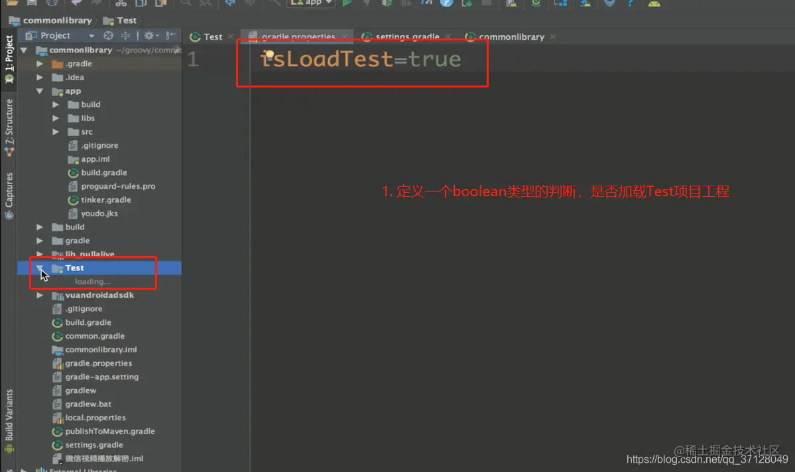Viewport: 795px width, 472px height.
Task: Expand the vuandroidadsdk module
Action: coord(40,295)
